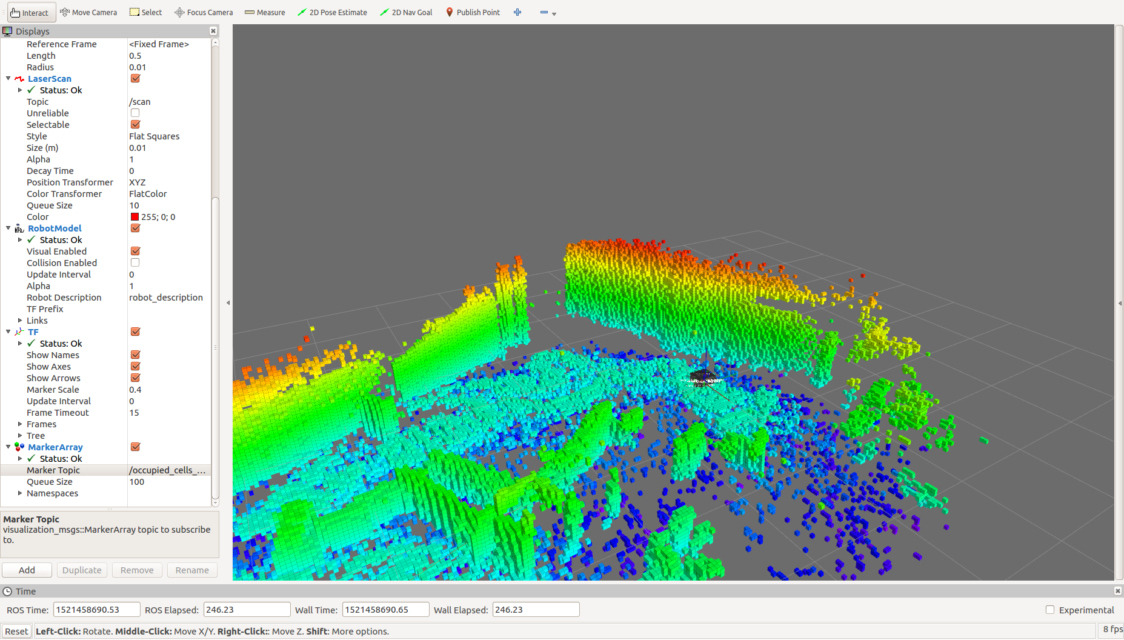Select the Interact tool
The image size is (1124, 640).
pyautogui.click(x=30, y=12)
